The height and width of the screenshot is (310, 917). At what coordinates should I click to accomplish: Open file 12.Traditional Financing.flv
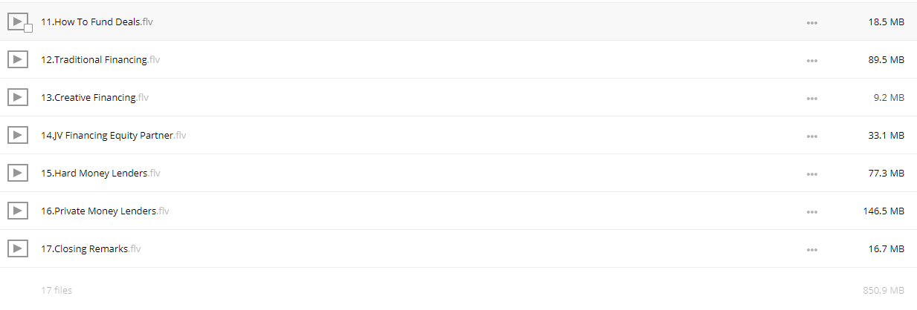100,60
